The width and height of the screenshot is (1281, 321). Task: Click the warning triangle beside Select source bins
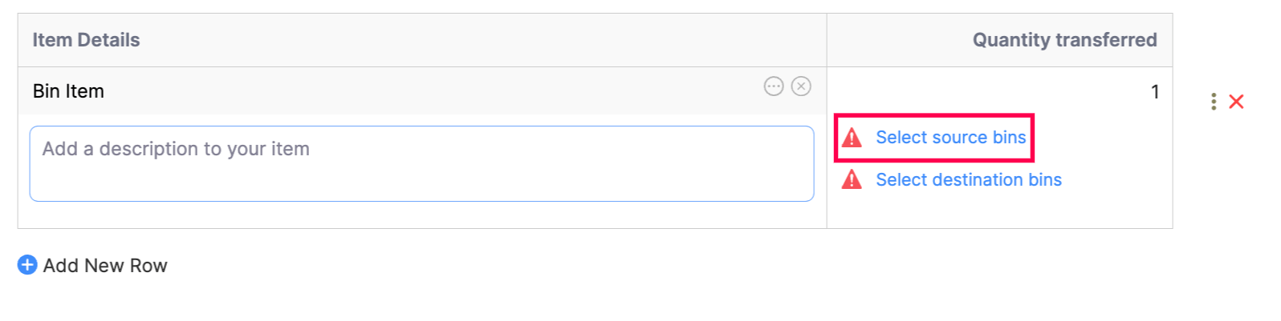(852, 138)
